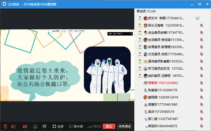Click the admin person icon beside 学习委员赵欢龙
Image resolution: width=211 pixels, height=131 pixels.
(x=140, y=69)
